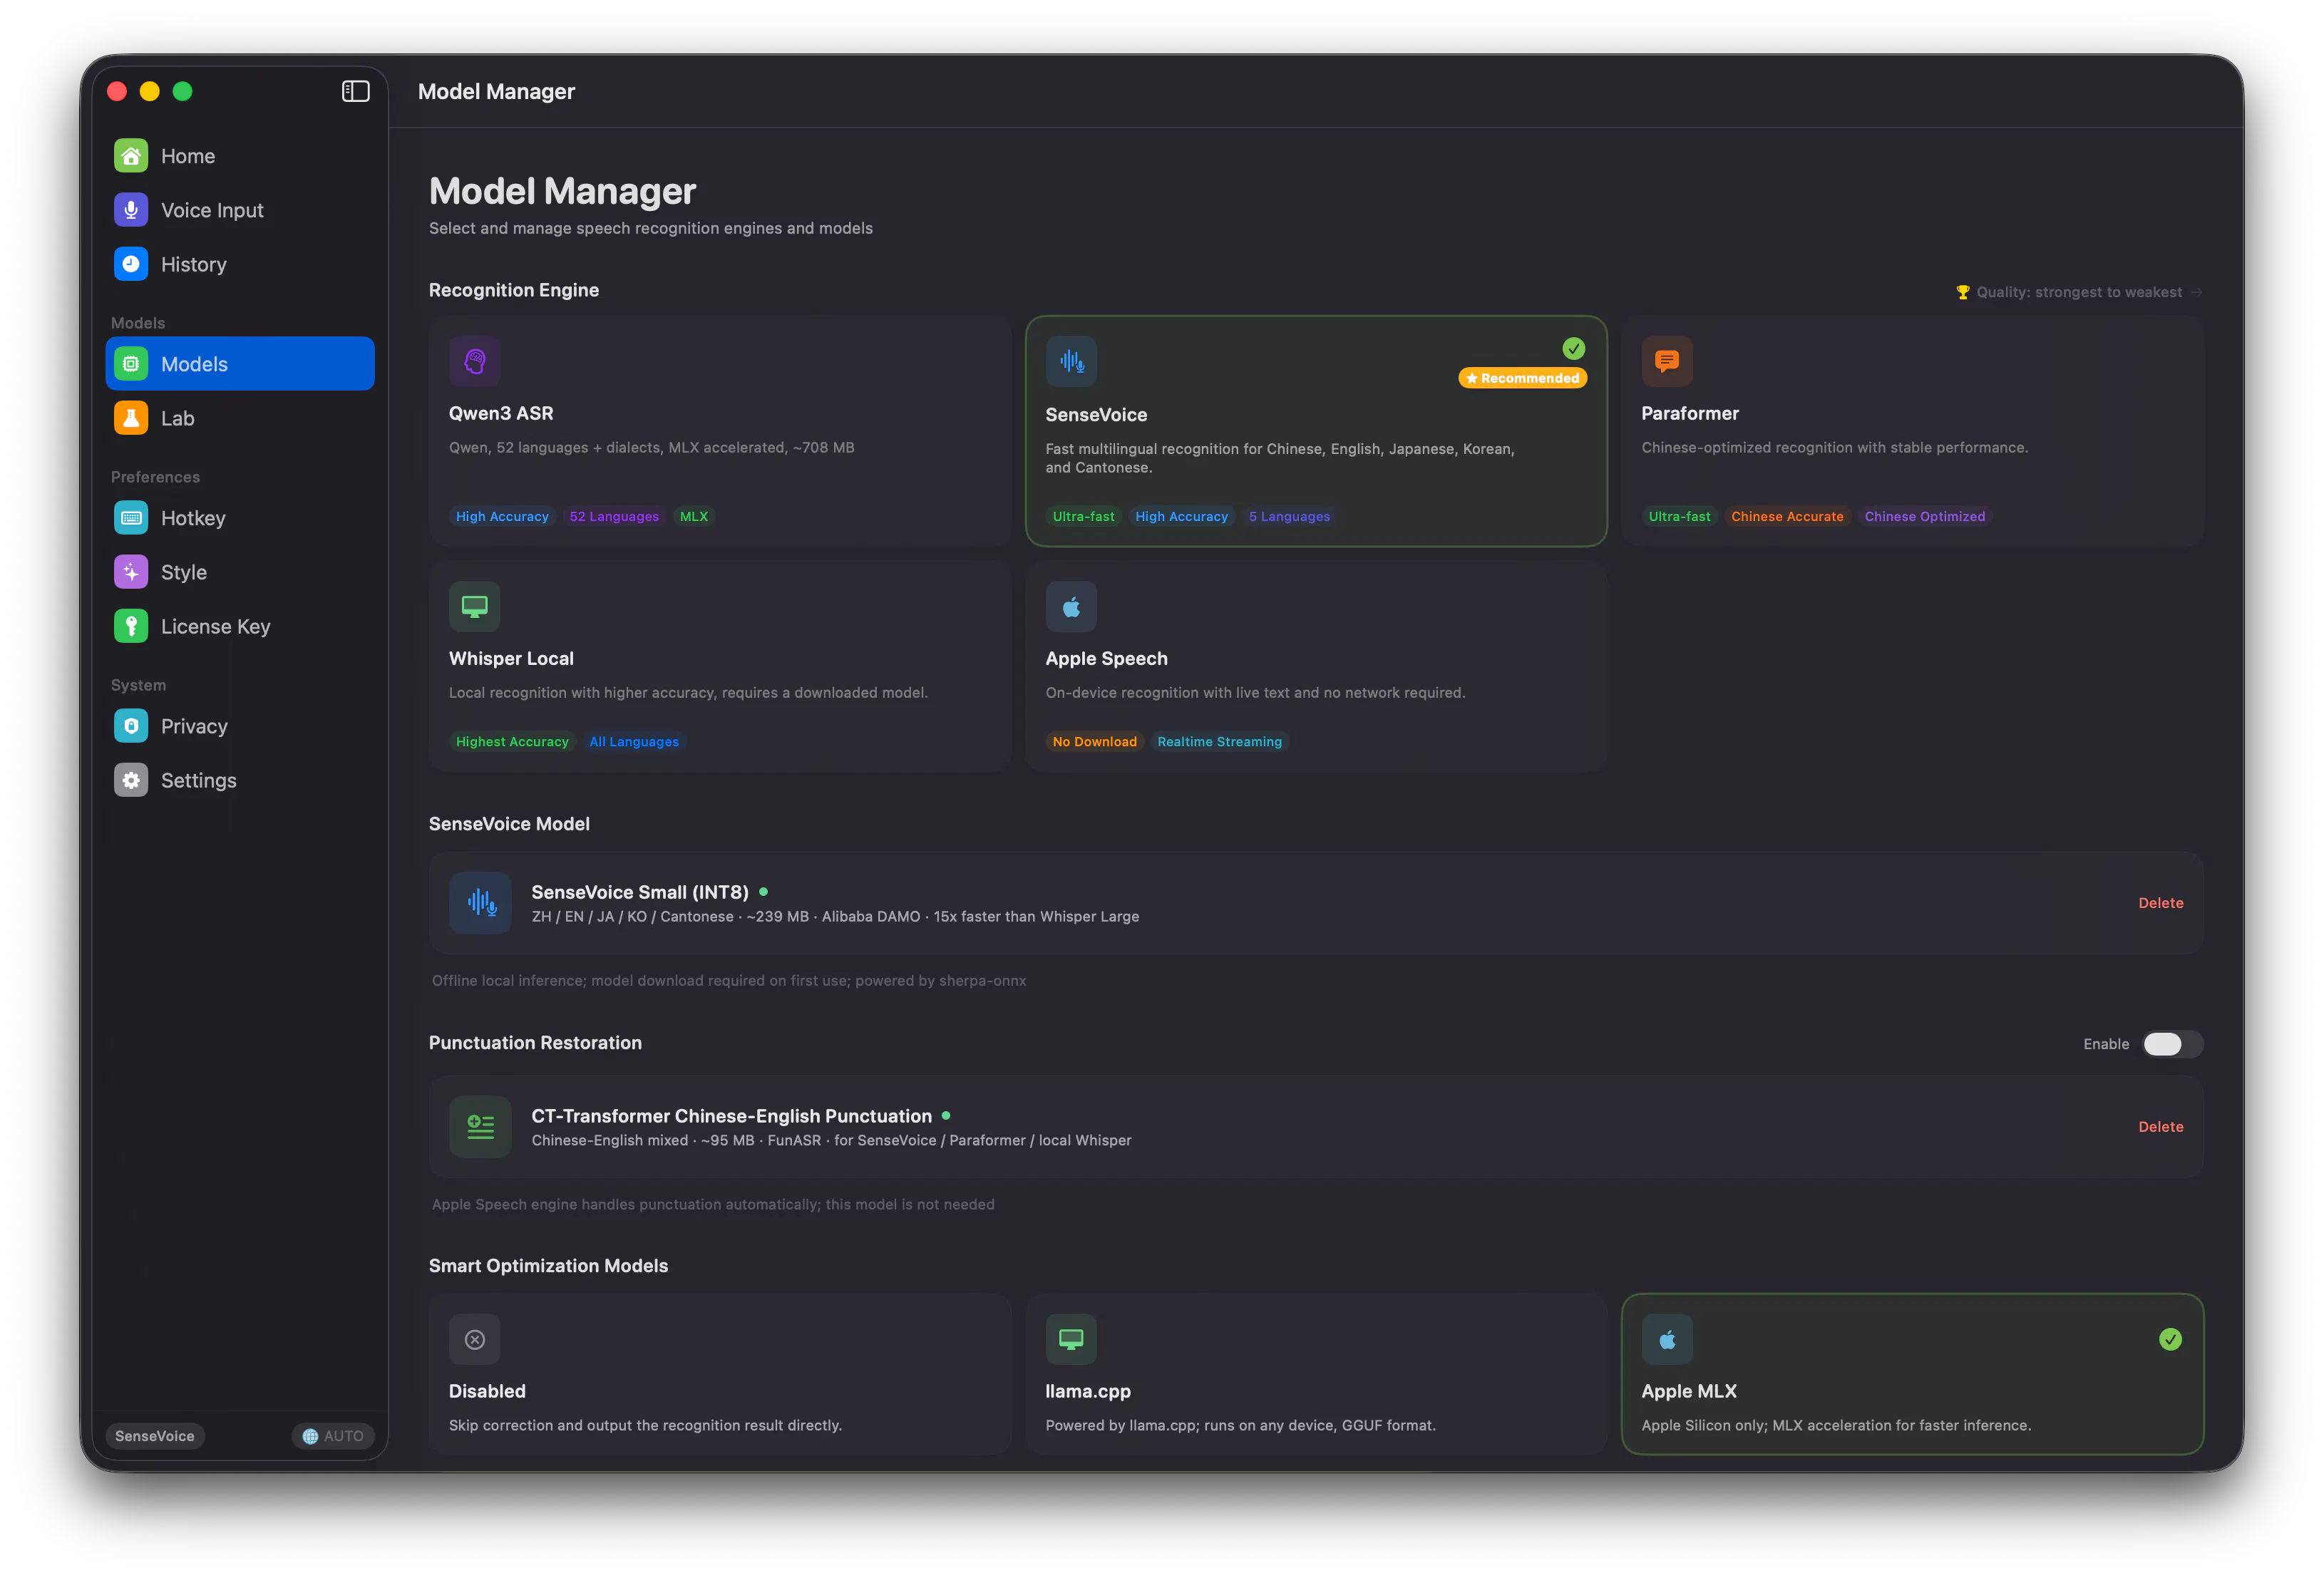Image resolution: width=2324 pixels, height=1578 pixels.
Task: Click the Chinese Accurate tag
Action: pos(1787,516)
